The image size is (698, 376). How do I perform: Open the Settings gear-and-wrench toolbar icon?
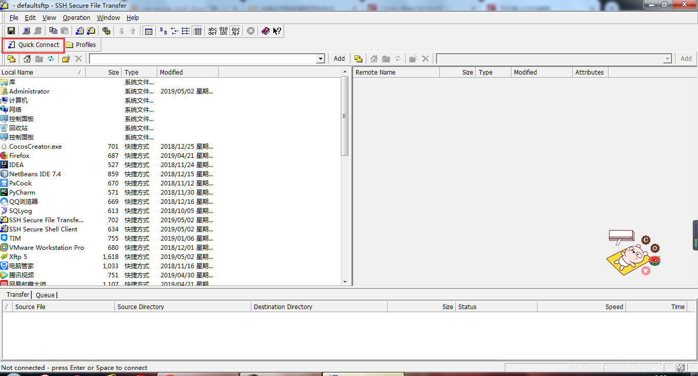106,31
